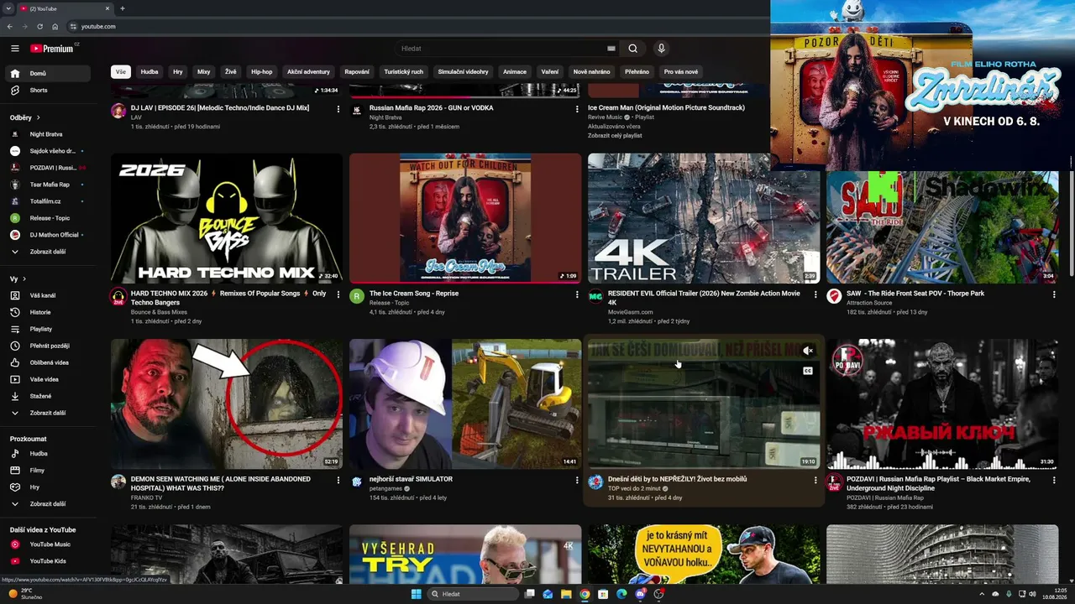Image resolution: width=1075 pixels, height=604 pixels.
Task: Open the POZDAVI Russian Mafia Rap thumbnail
Action: point(942,404)
